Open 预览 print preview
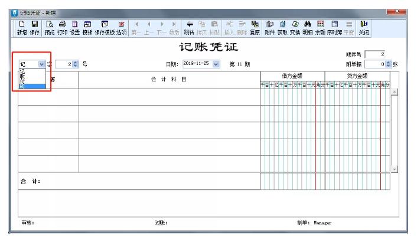 (50, 28)
